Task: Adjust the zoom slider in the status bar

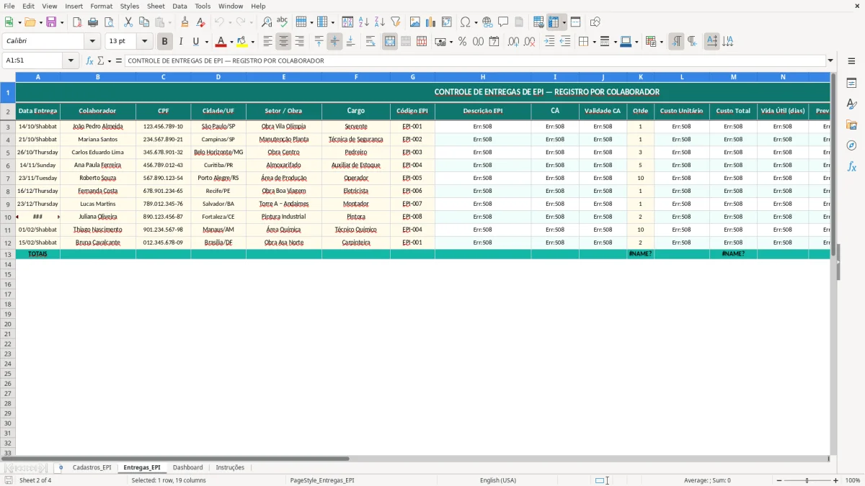Action: point(806,480)
